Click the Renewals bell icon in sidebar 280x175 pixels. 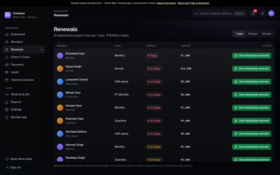(x=7, y=49)
